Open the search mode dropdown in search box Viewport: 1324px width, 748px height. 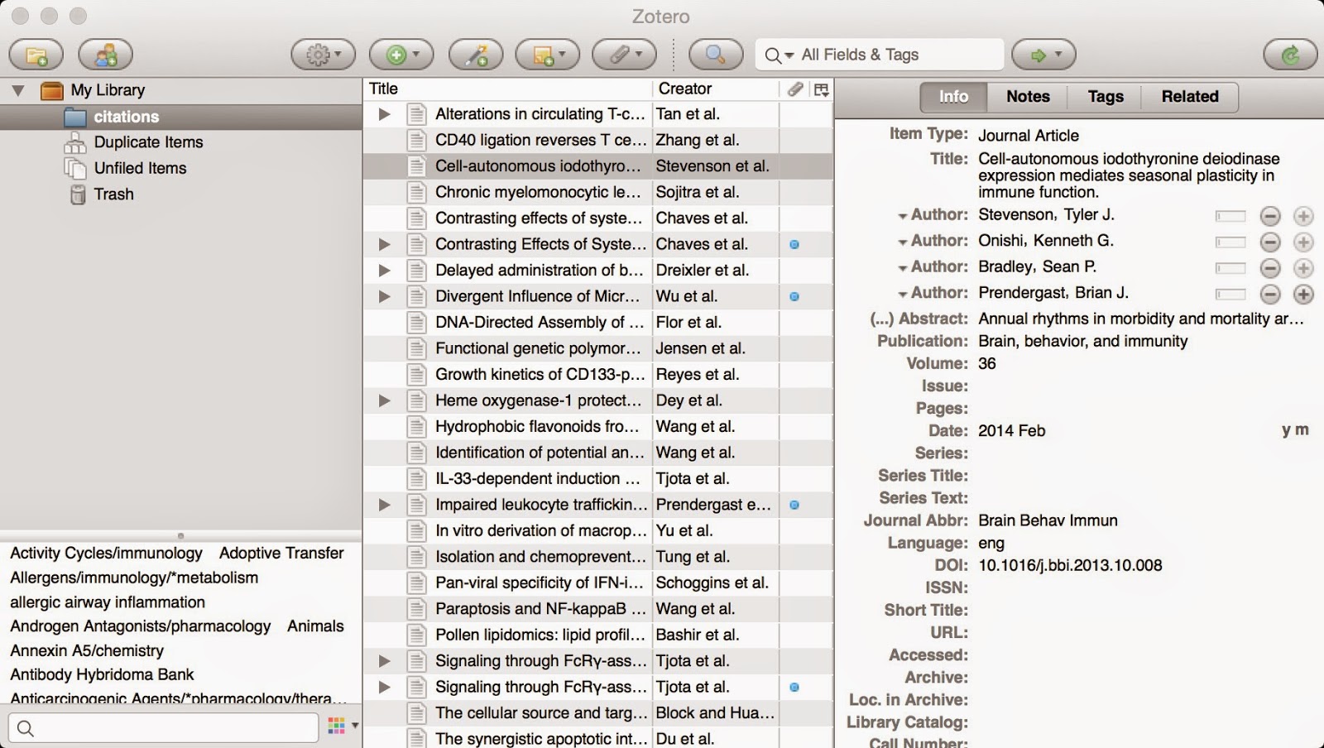point(780,55)
